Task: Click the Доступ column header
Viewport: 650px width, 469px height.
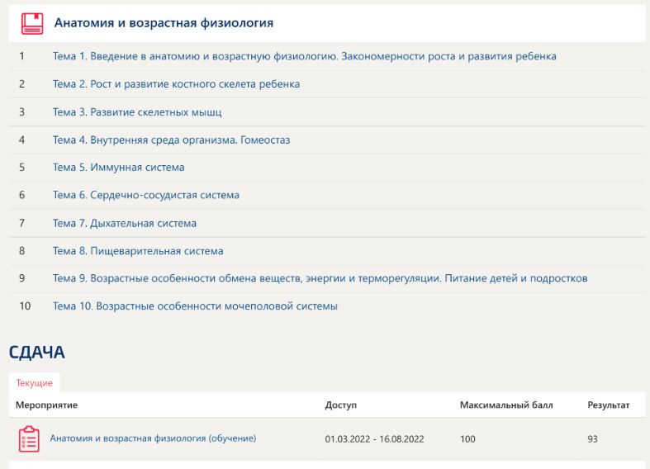Action: click(x=340, y=405)
